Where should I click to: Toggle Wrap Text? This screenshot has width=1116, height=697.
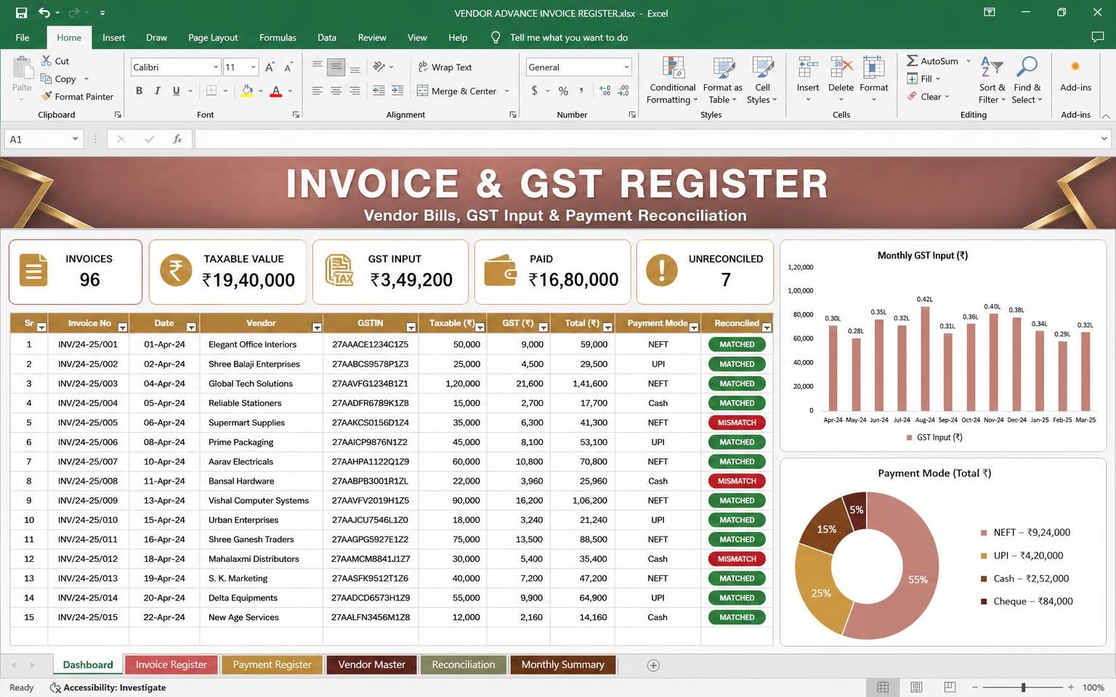coord(445,67)
